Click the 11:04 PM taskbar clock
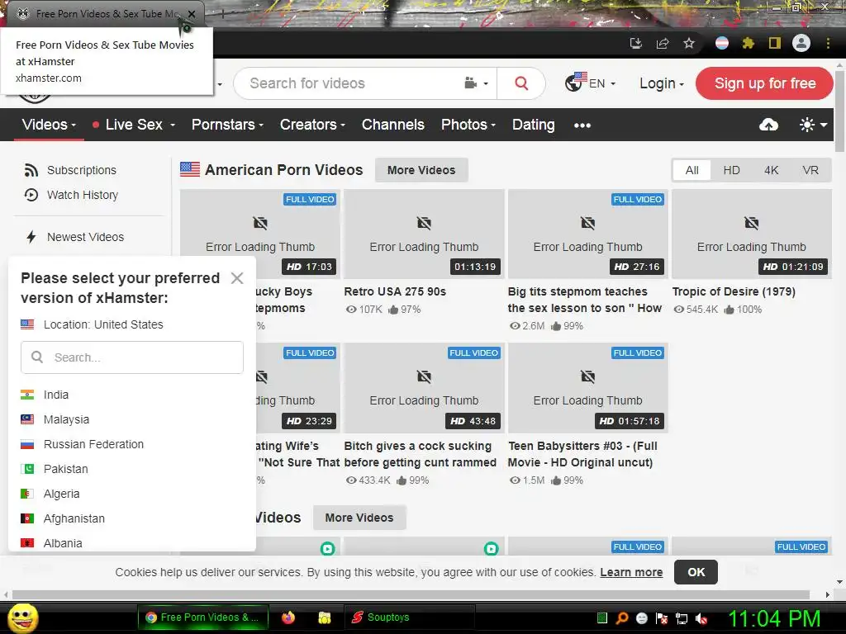 [x=774, y=618]
